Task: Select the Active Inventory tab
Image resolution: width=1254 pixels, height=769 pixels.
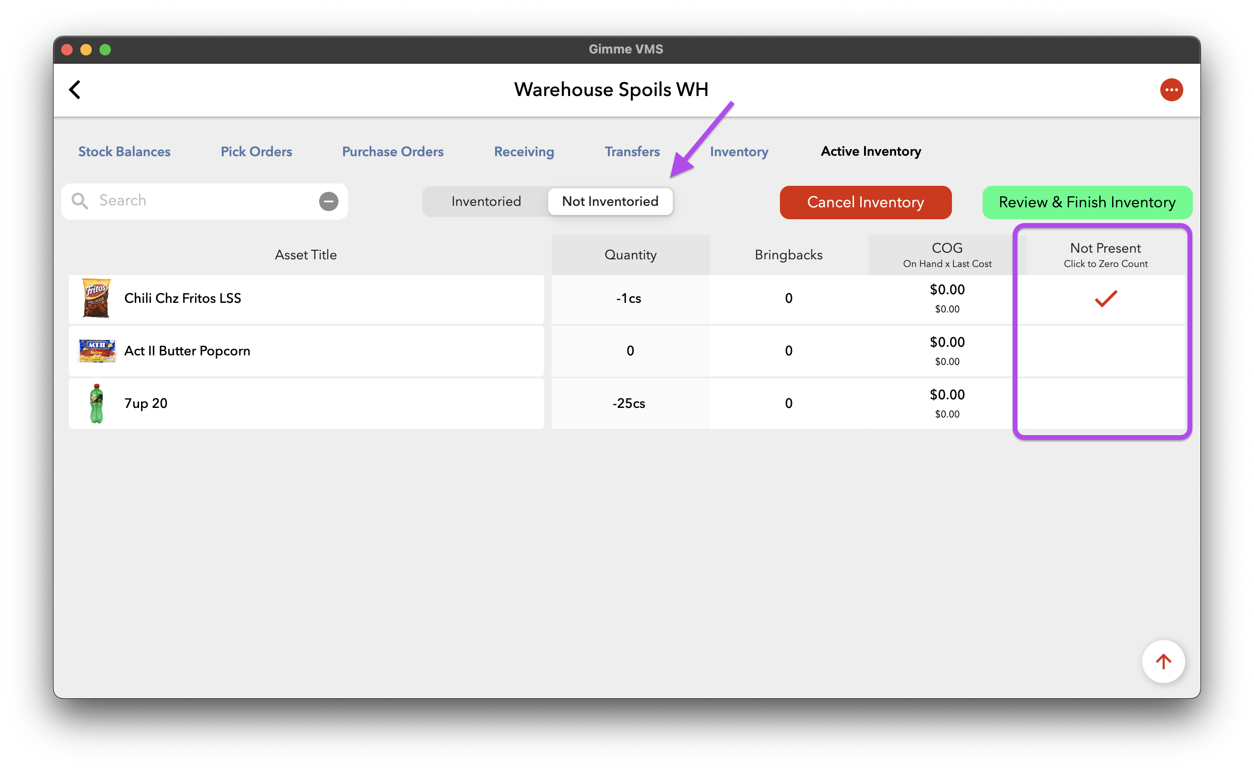Action: pyautogui.click(x=870, y=151)
